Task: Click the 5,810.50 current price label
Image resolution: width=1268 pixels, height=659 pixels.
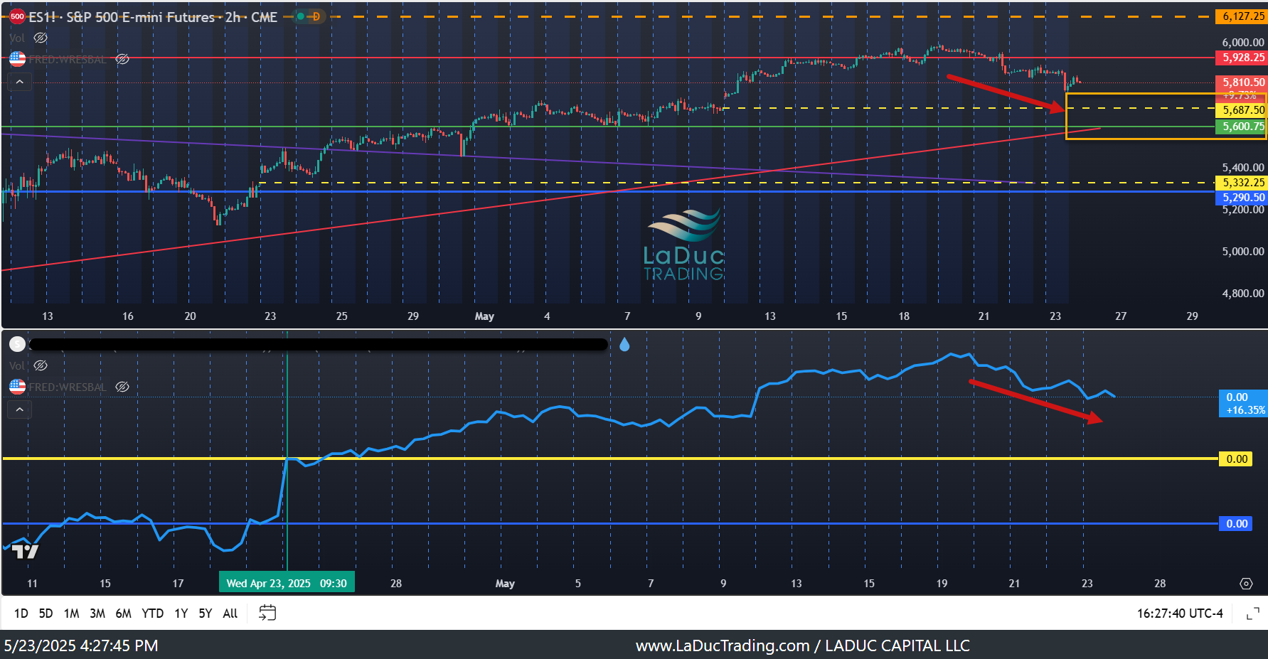Action: pyautogui.click(x=1242, y=82)
